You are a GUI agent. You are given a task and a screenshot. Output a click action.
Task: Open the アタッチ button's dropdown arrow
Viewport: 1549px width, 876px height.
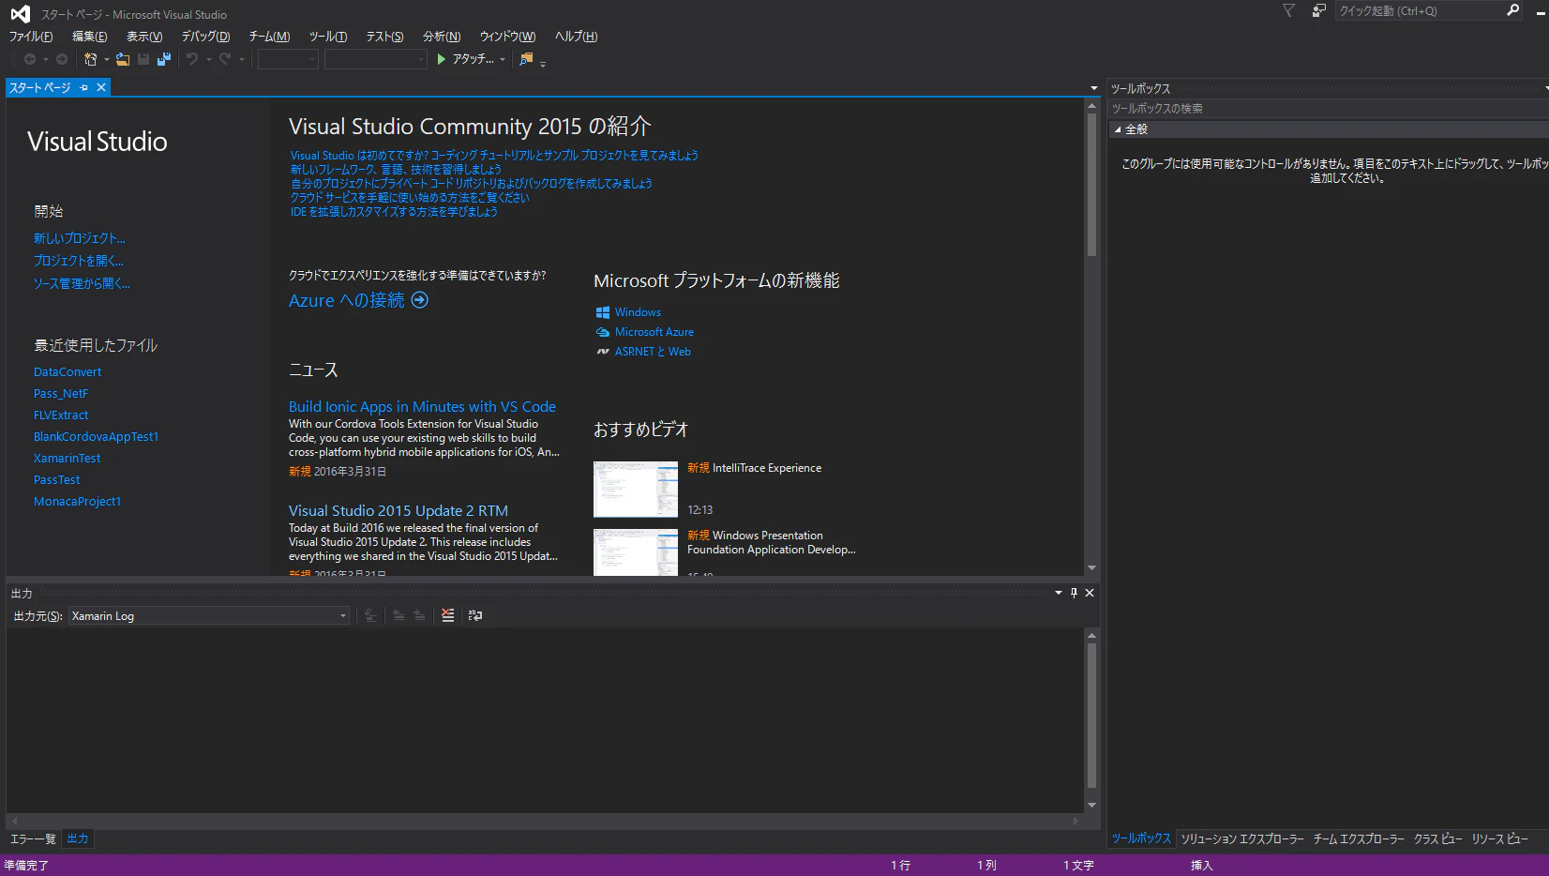point(503,59)
